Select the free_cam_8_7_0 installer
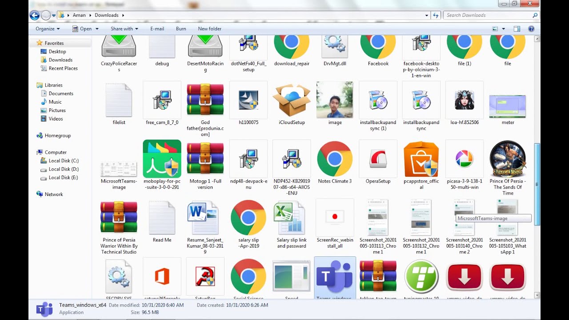Image resolution: width=569 pixels, height=320 pixels. pyautogui.click(x=162, y=100)
